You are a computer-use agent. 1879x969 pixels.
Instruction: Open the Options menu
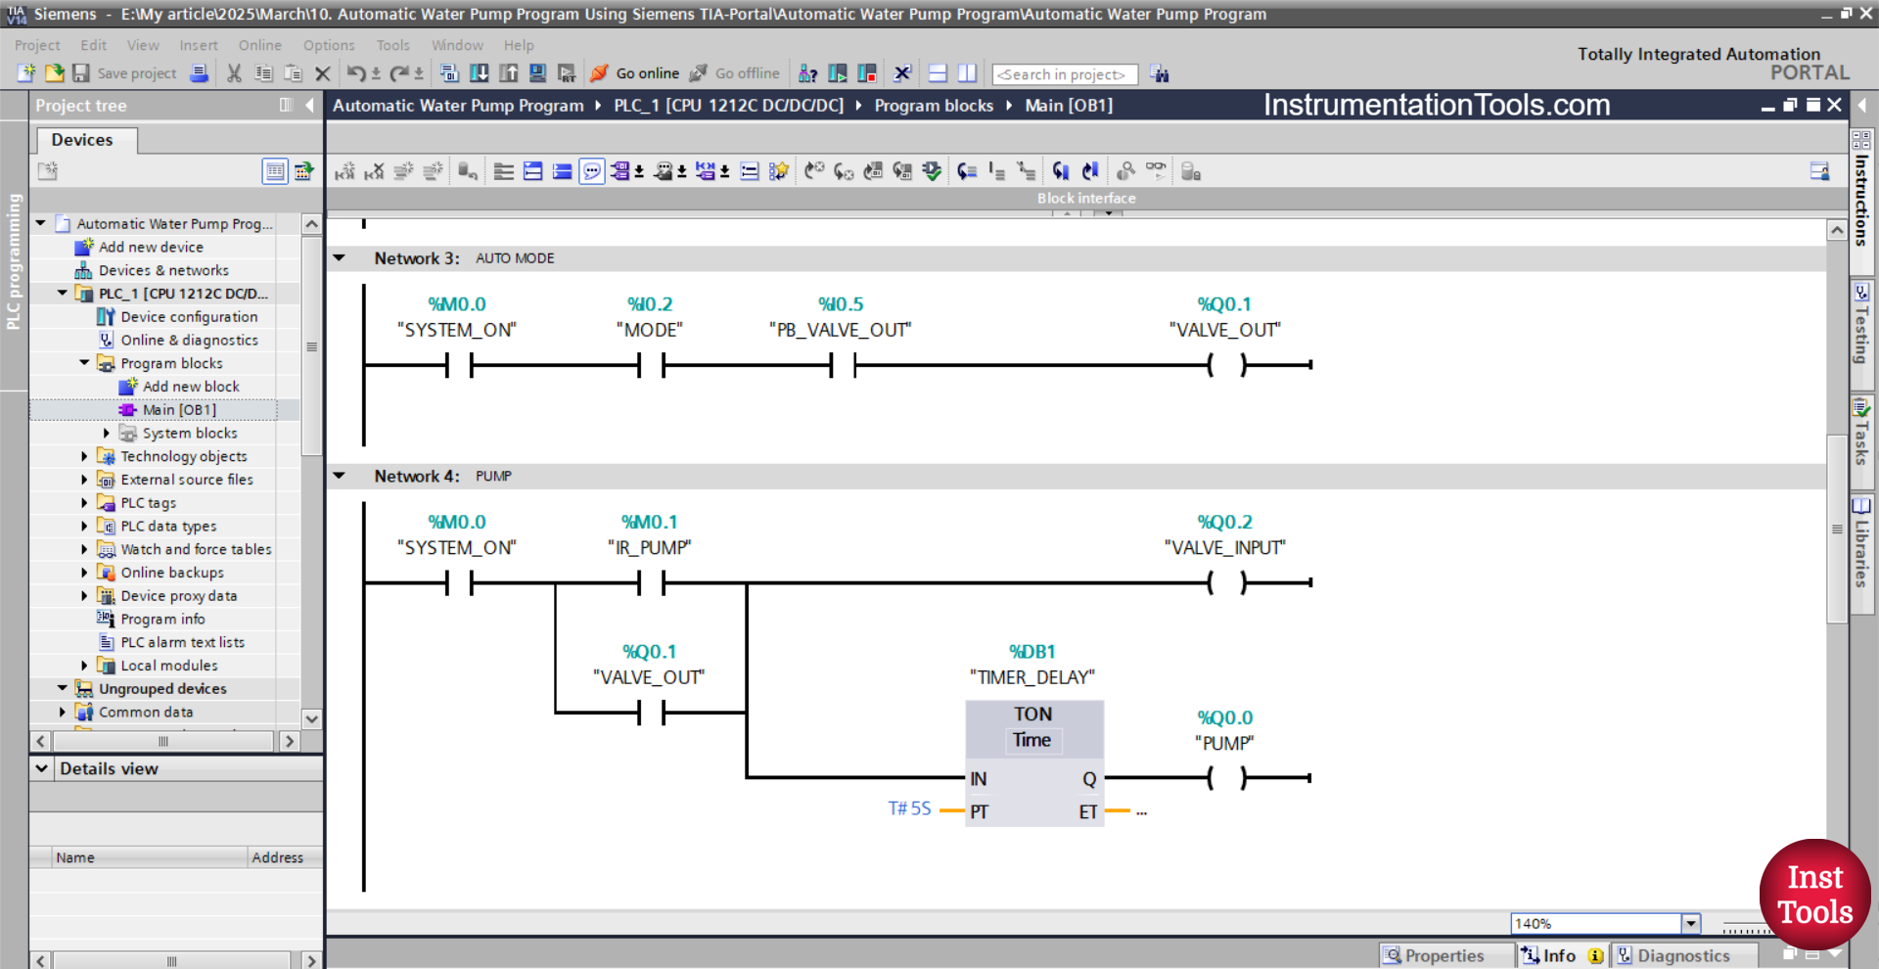(329, 45)
